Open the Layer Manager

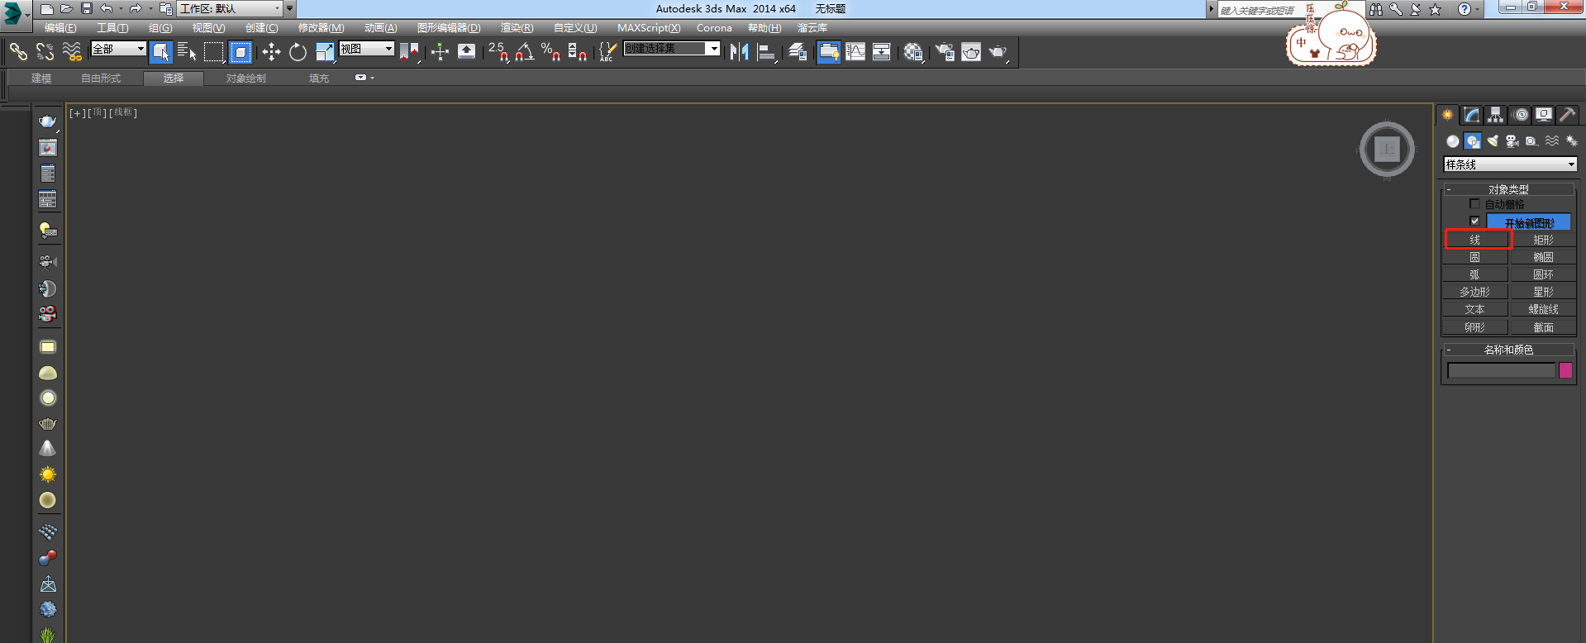pos(798,52)
